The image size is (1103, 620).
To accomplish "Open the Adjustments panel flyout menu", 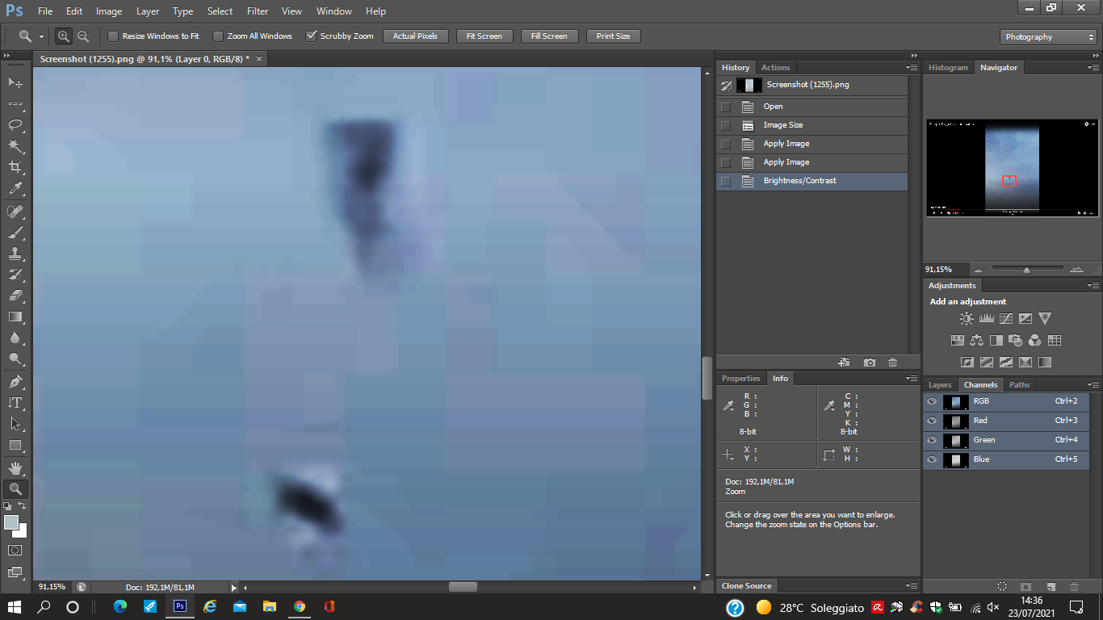I will [1093, 286].
